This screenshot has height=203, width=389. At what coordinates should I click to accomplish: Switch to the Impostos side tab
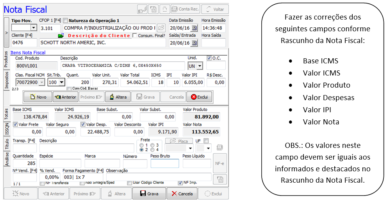[6, 80]
